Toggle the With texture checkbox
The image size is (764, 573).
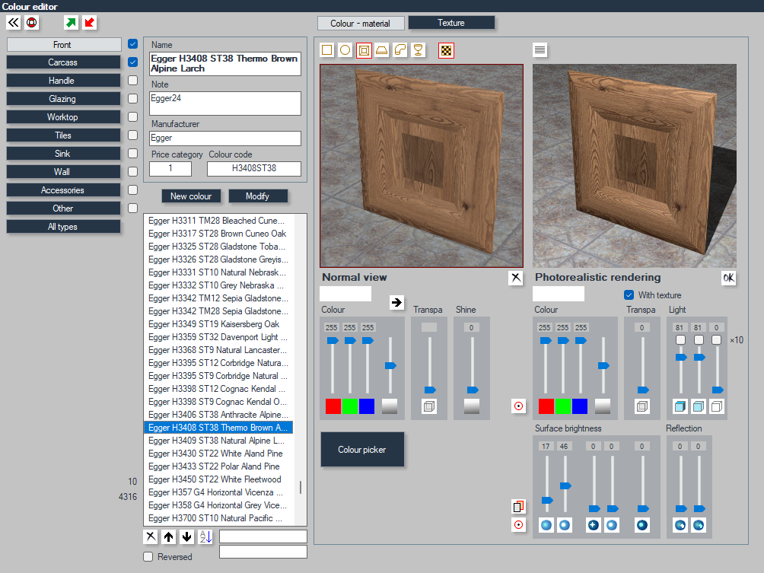tap(629, 294)
